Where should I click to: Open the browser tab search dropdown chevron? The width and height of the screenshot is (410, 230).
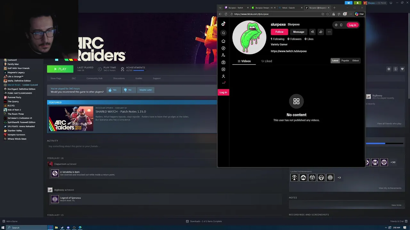coord(220,8)
